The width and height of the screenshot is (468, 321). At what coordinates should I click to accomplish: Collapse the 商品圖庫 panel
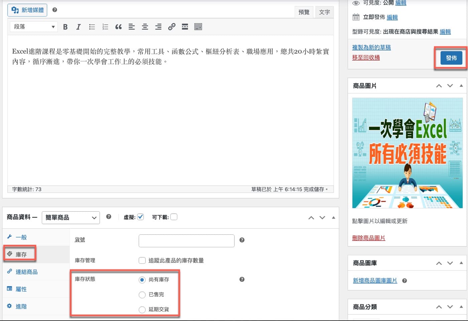click(461, 263)
